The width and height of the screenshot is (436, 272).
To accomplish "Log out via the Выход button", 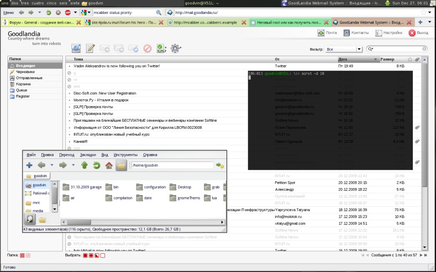I will (419, 33).
